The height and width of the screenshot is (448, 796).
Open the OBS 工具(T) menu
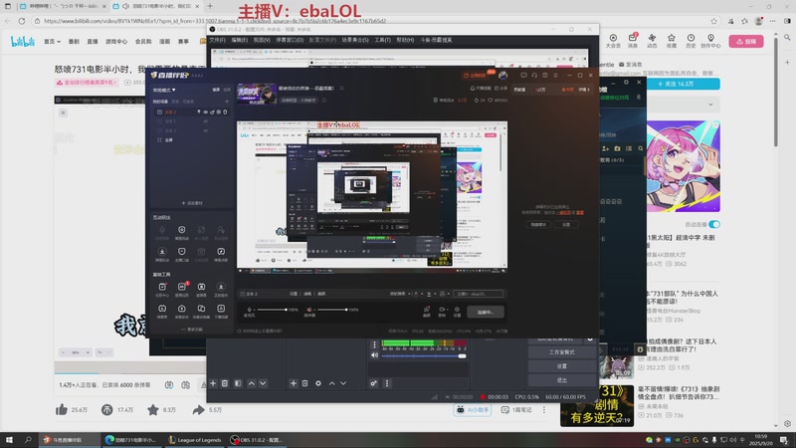tap(382, 40)
